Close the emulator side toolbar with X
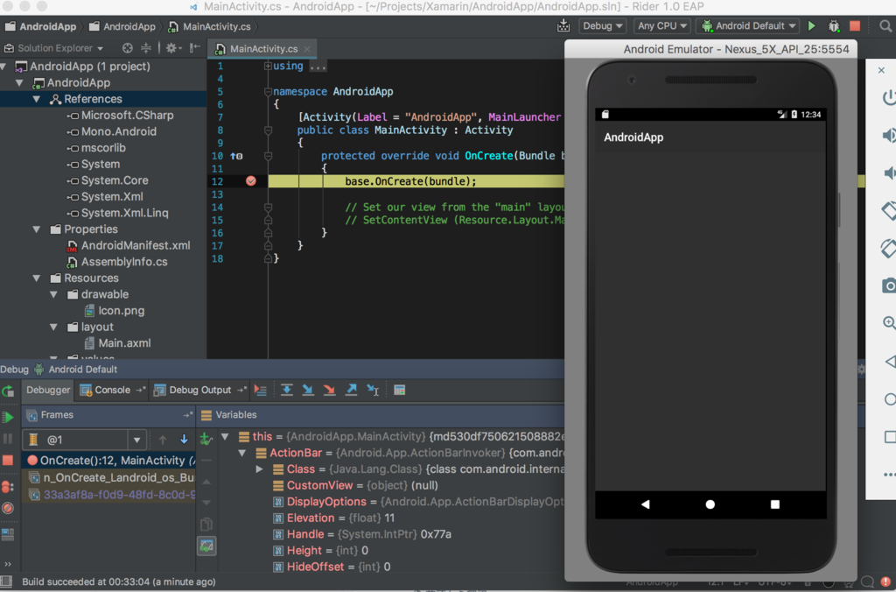896x592 pixels. (x=881, y=70)
